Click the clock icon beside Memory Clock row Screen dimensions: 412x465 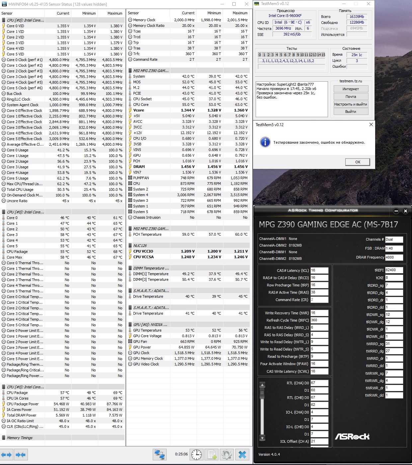(x=130, y=20)
